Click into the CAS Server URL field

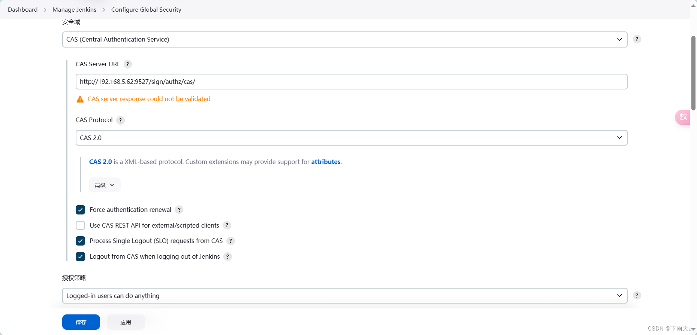point(351,82)
